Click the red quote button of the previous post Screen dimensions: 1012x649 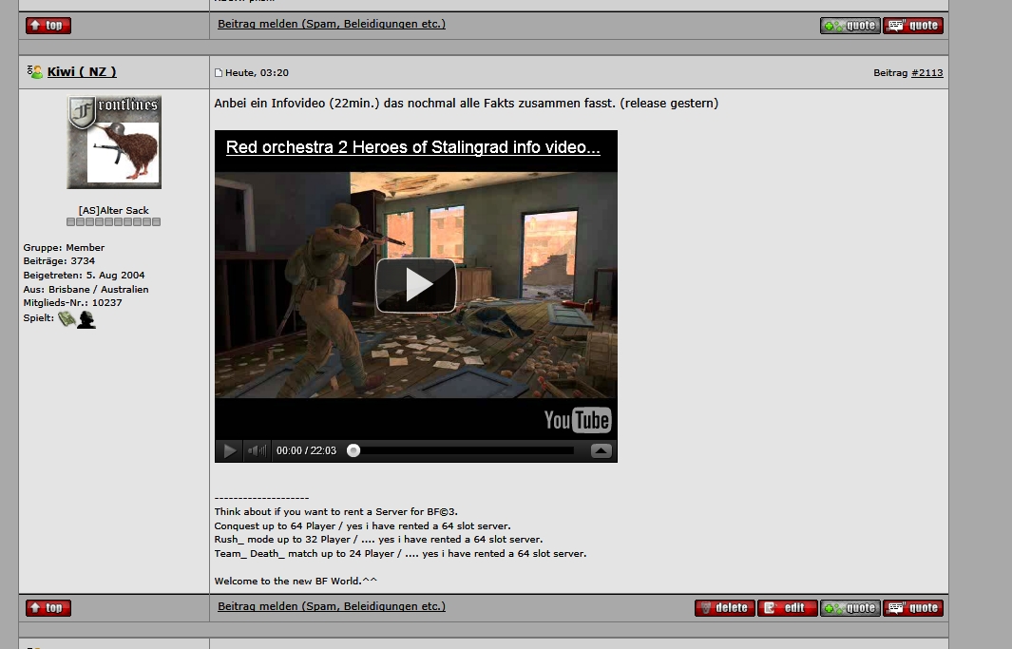coord(912,25)
